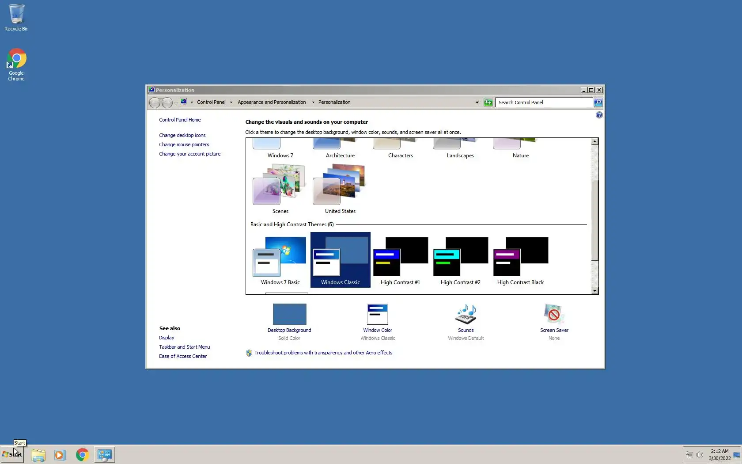Open Change desktop icons link
742x464 pixels.
182,135
